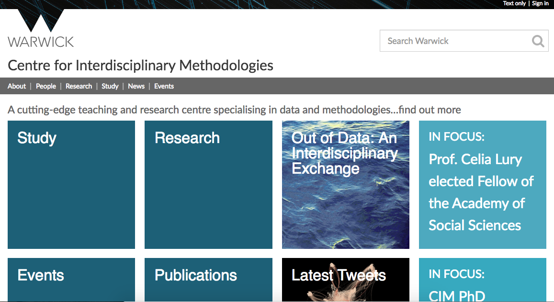
Task: Open the Study tile
Action: (x=71, y=185)
